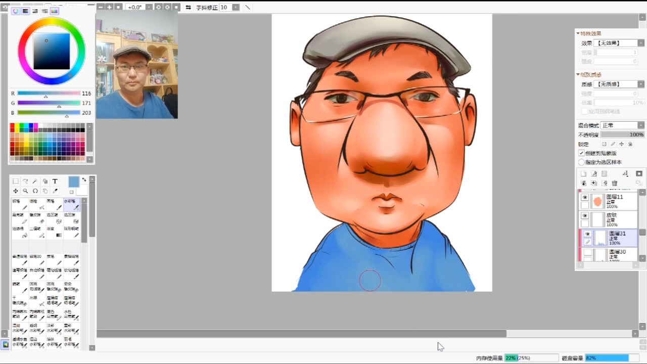The image size is (647, 364).
Task: Hide the 皮肤 layer via eye icon
Action: coord(585,215)
